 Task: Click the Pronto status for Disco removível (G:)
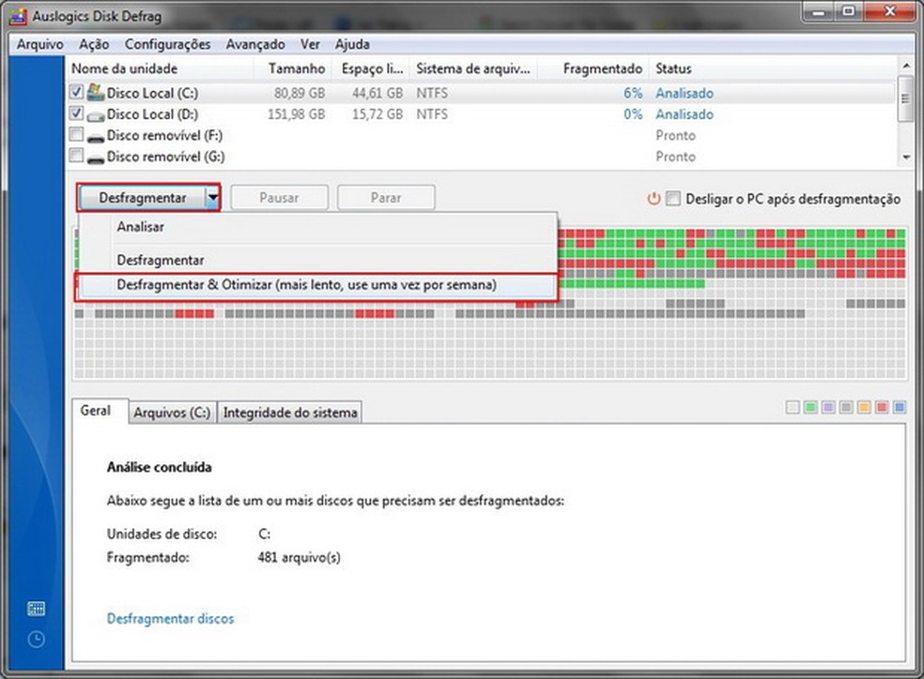click(x=675, y=157)
